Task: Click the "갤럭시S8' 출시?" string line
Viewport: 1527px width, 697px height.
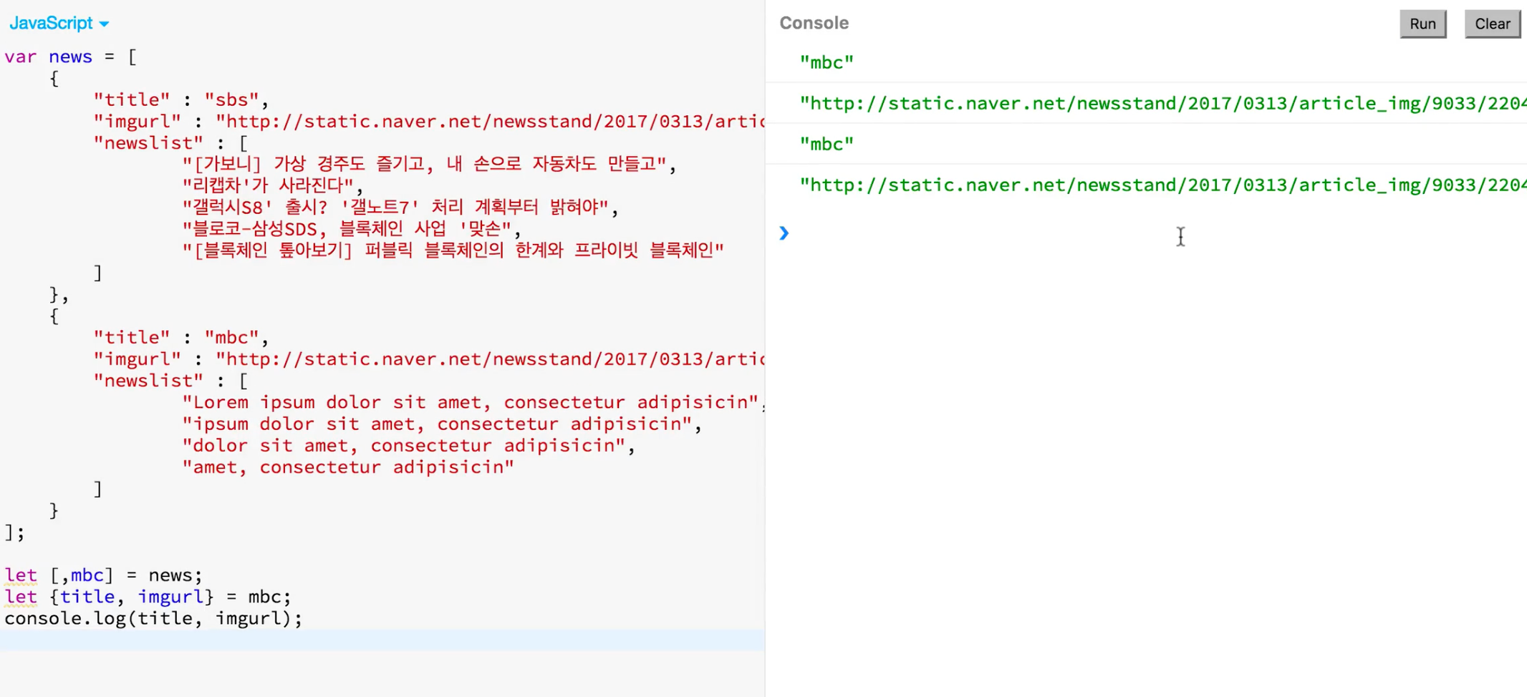Action: [400, 207]
